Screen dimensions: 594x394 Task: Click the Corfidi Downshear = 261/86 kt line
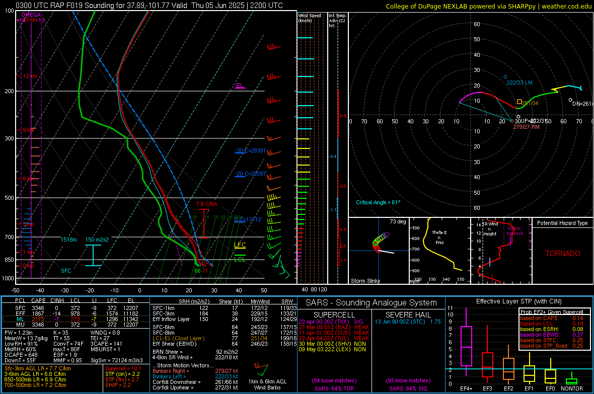point(195,382)
